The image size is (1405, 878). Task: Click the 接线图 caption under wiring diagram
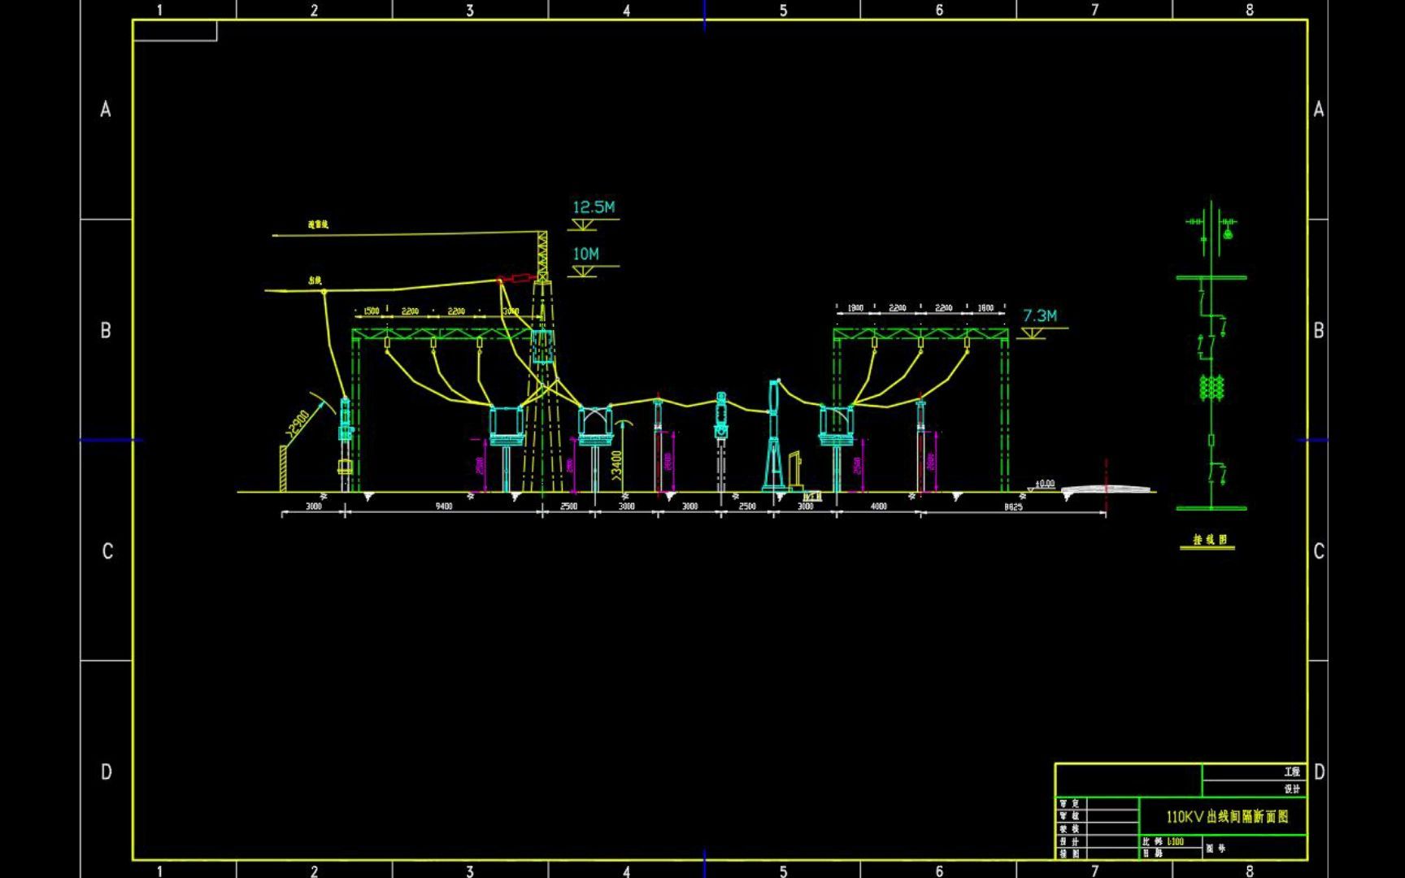pyautogui.click(x=1209, y=540)
